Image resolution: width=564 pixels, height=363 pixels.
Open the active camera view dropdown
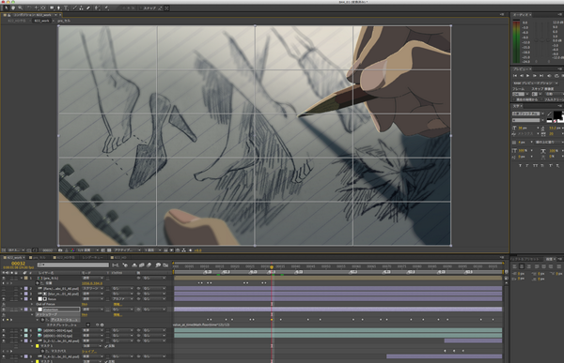[x=127, y=250]
